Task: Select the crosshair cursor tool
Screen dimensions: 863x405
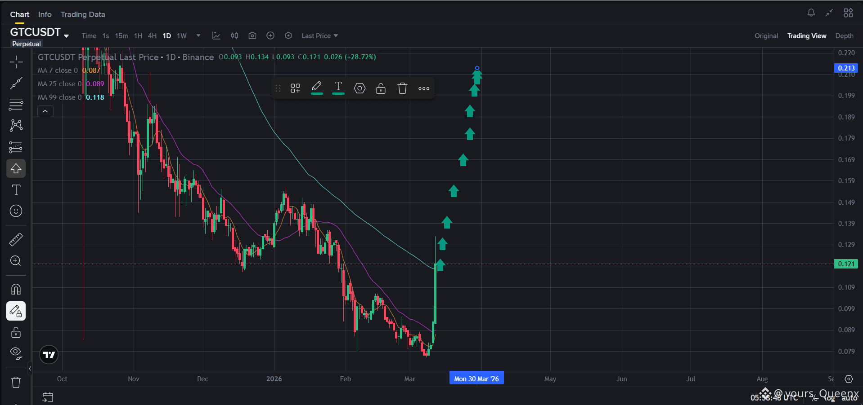Action: [16, 62]
